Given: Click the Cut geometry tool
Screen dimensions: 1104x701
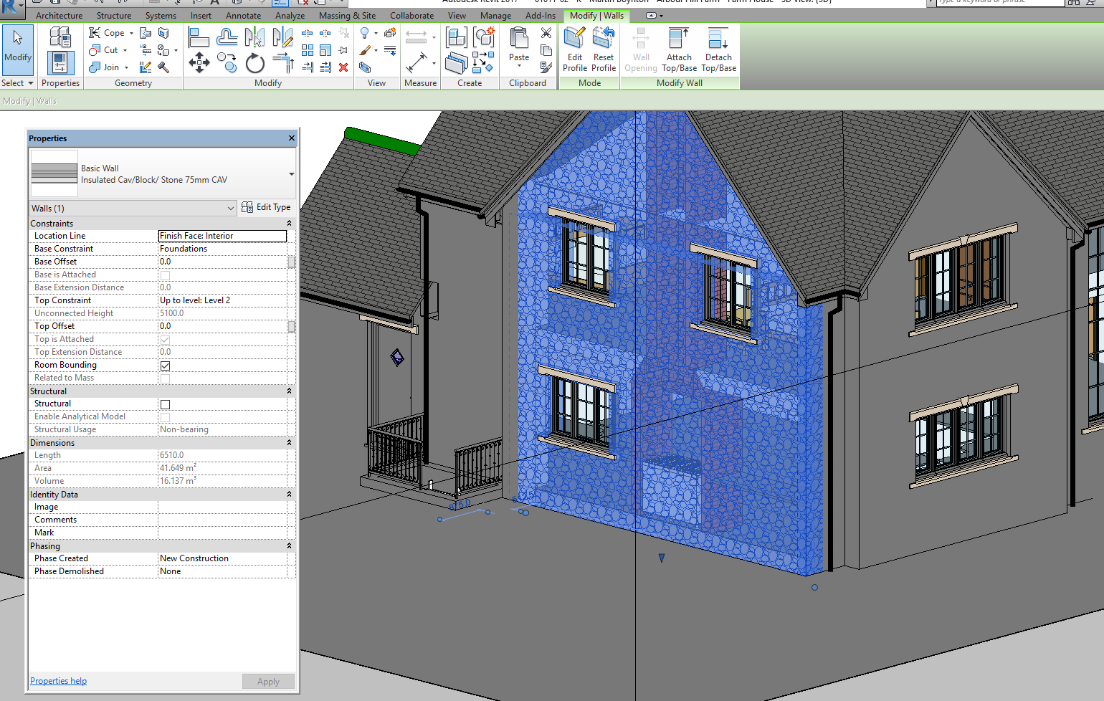Looking at the screenshot, I should pyautogui.click(x=104, y=50).
